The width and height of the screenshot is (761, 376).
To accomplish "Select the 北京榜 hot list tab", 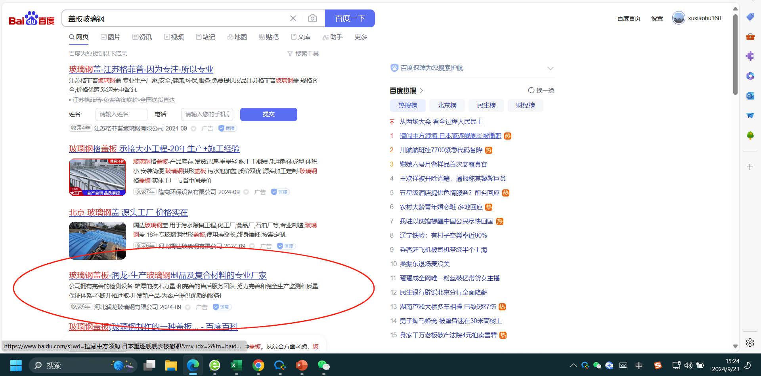I will (x=447, y=106).
